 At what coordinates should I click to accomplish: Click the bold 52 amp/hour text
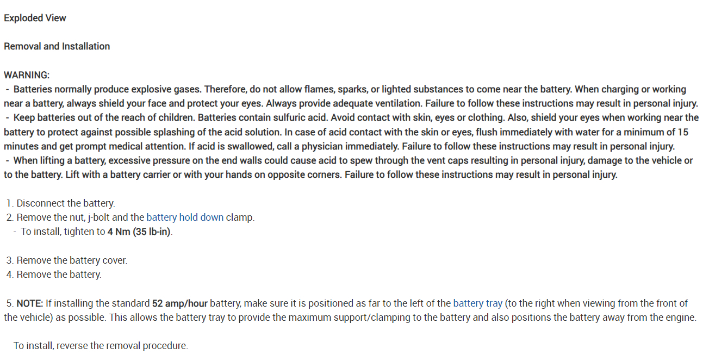179,303
